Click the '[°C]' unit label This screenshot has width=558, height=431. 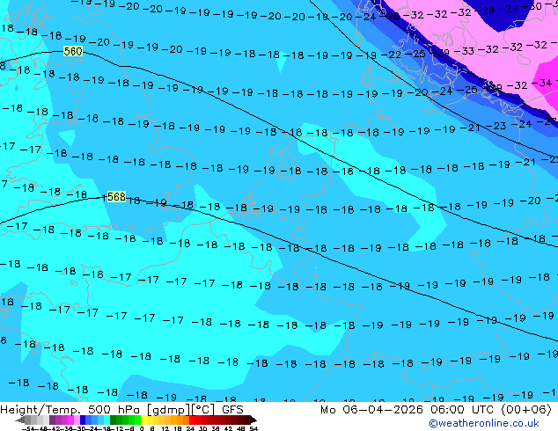[202, 410]
